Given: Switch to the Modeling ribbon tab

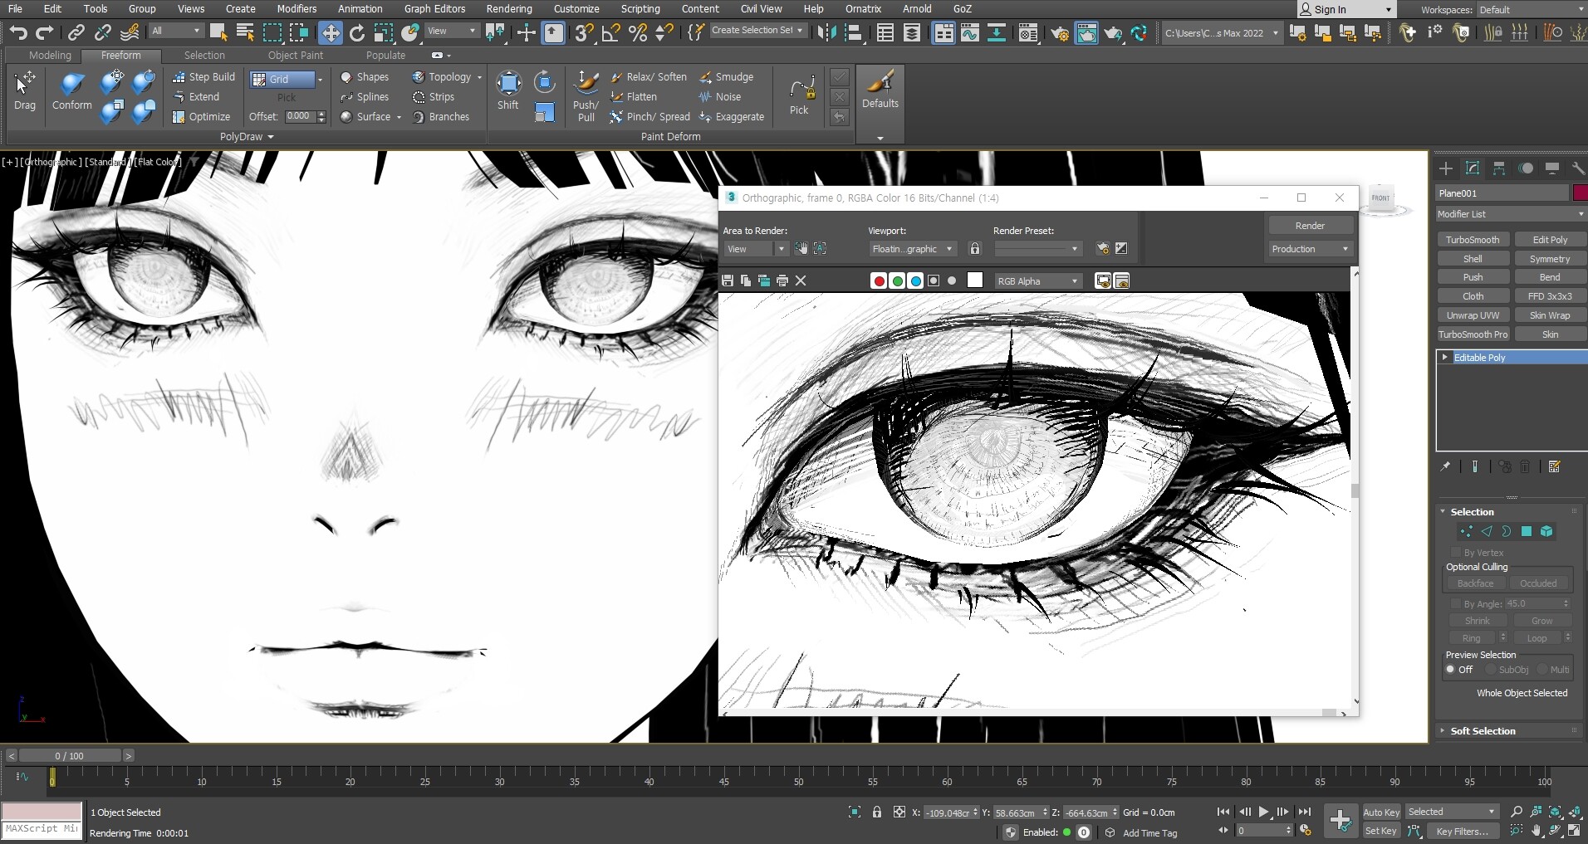Looking at the screenshot, I should (50, 56).
